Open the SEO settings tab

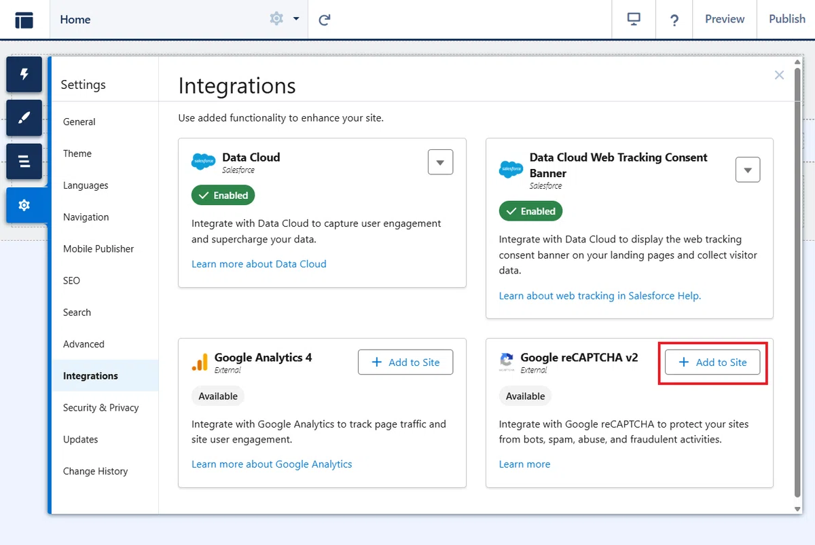tap(105, 281)
